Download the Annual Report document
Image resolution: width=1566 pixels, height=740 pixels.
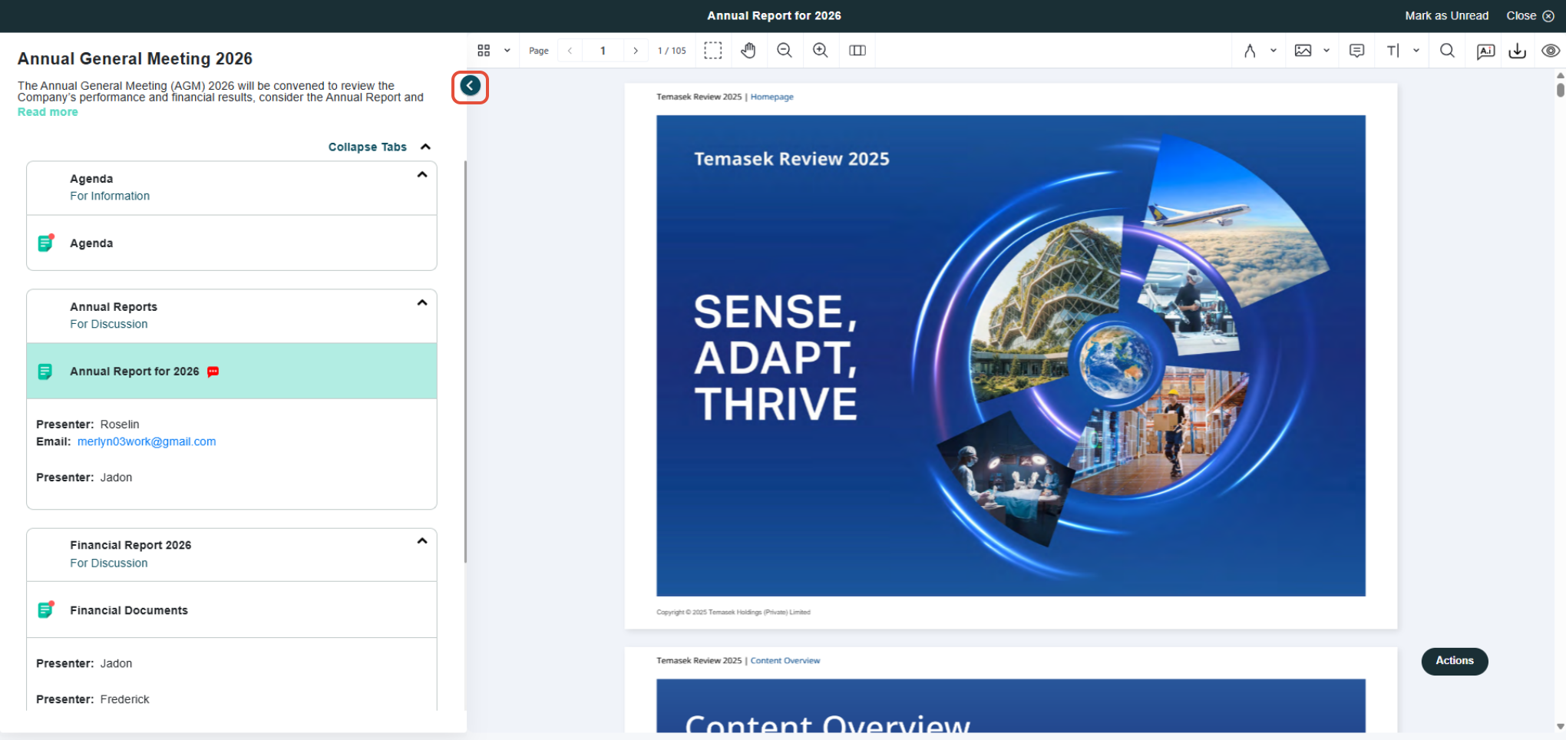point(1518,51)
